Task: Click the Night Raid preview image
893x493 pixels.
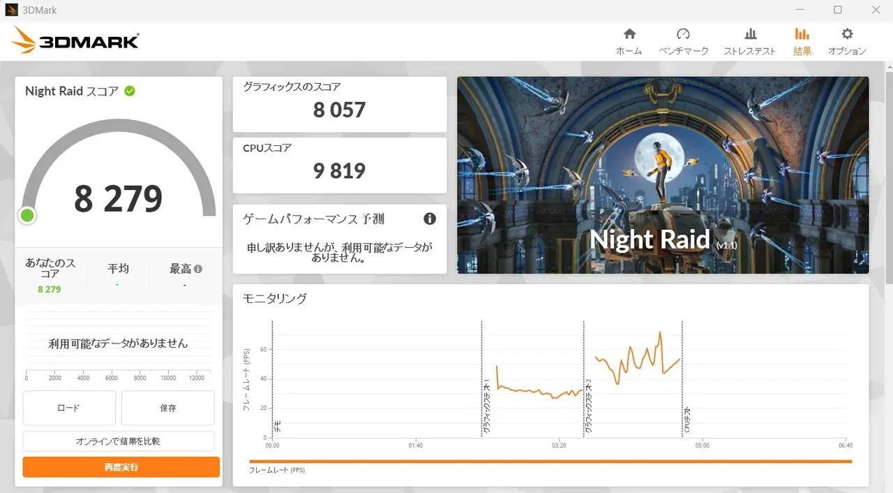Action: tap(663, 175)
